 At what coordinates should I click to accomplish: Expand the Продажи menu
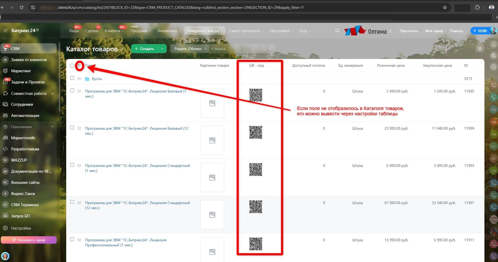tap(141, 31)
